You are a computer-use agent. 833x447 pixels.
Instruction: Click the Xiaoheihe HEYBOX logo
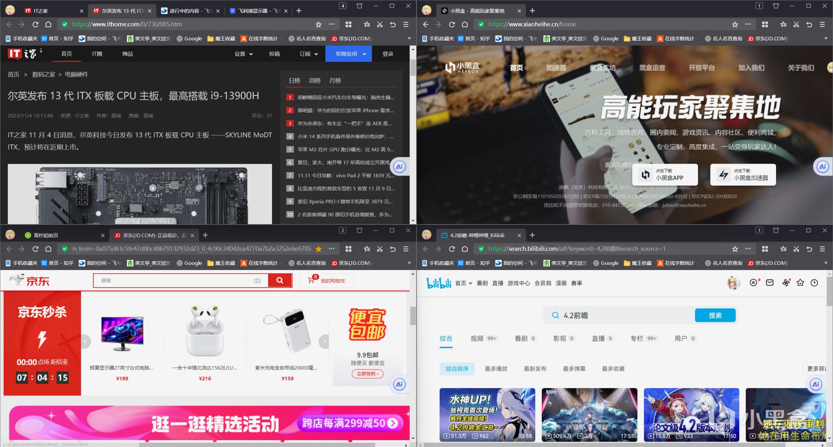pos(462,68)
